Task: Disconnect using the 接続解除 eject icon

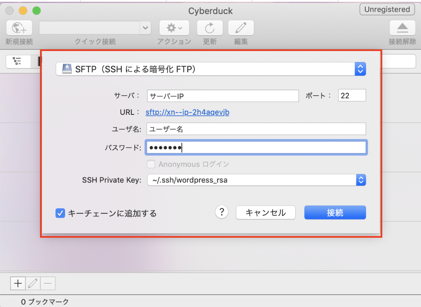Action: click(402, 28)
